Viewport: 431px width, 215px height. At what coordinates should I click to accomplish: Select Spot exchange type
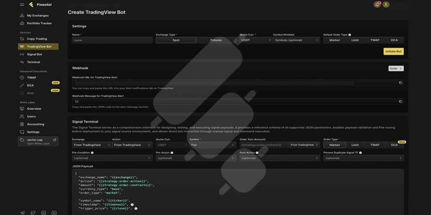click(x=176, y=40)
